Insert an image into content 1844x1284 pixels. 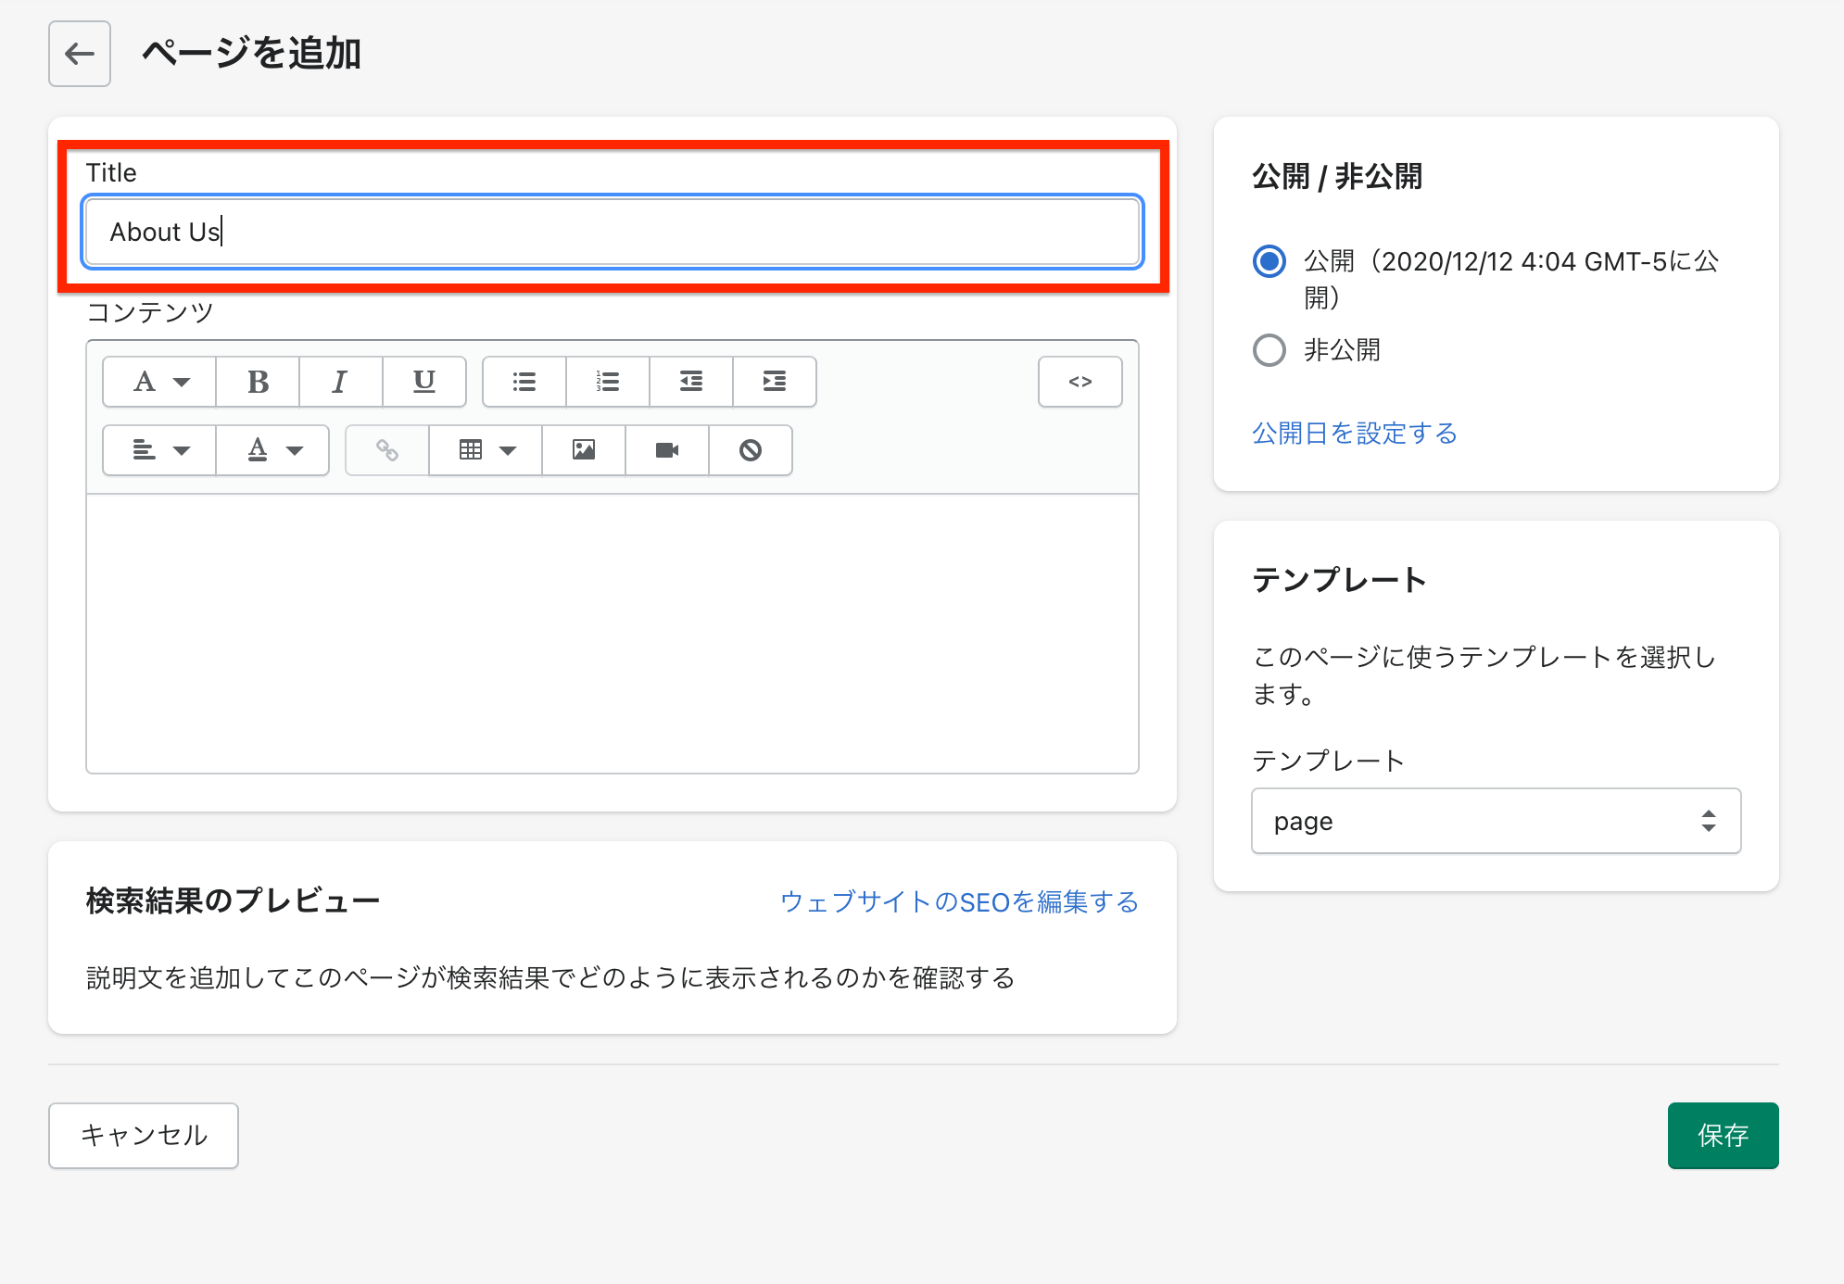[584, 450]
